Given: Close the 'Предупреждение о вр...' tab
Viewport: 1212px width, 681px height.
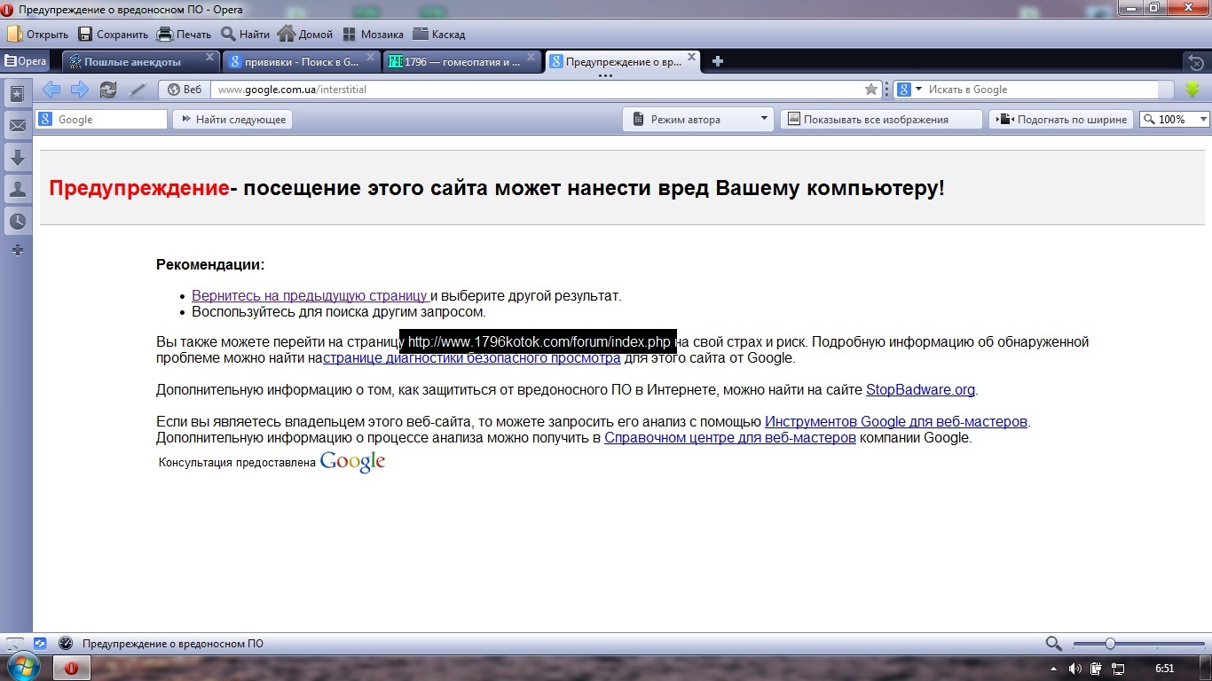Looking at the screenshot, I should point(692,58).
